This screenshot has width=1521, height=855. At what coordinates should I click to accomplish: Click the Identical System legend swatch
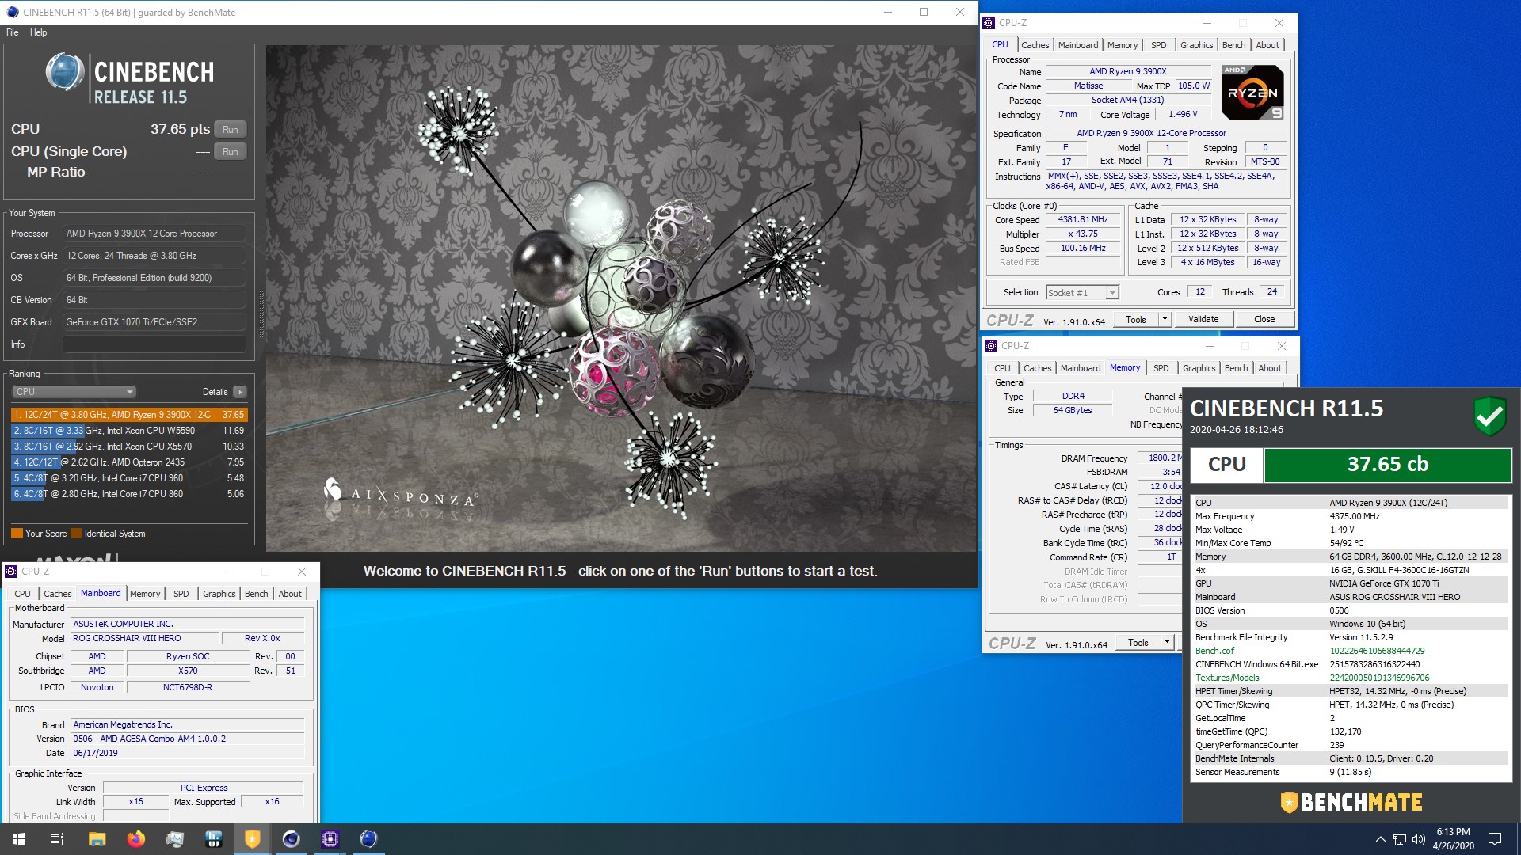coord(76,534)
